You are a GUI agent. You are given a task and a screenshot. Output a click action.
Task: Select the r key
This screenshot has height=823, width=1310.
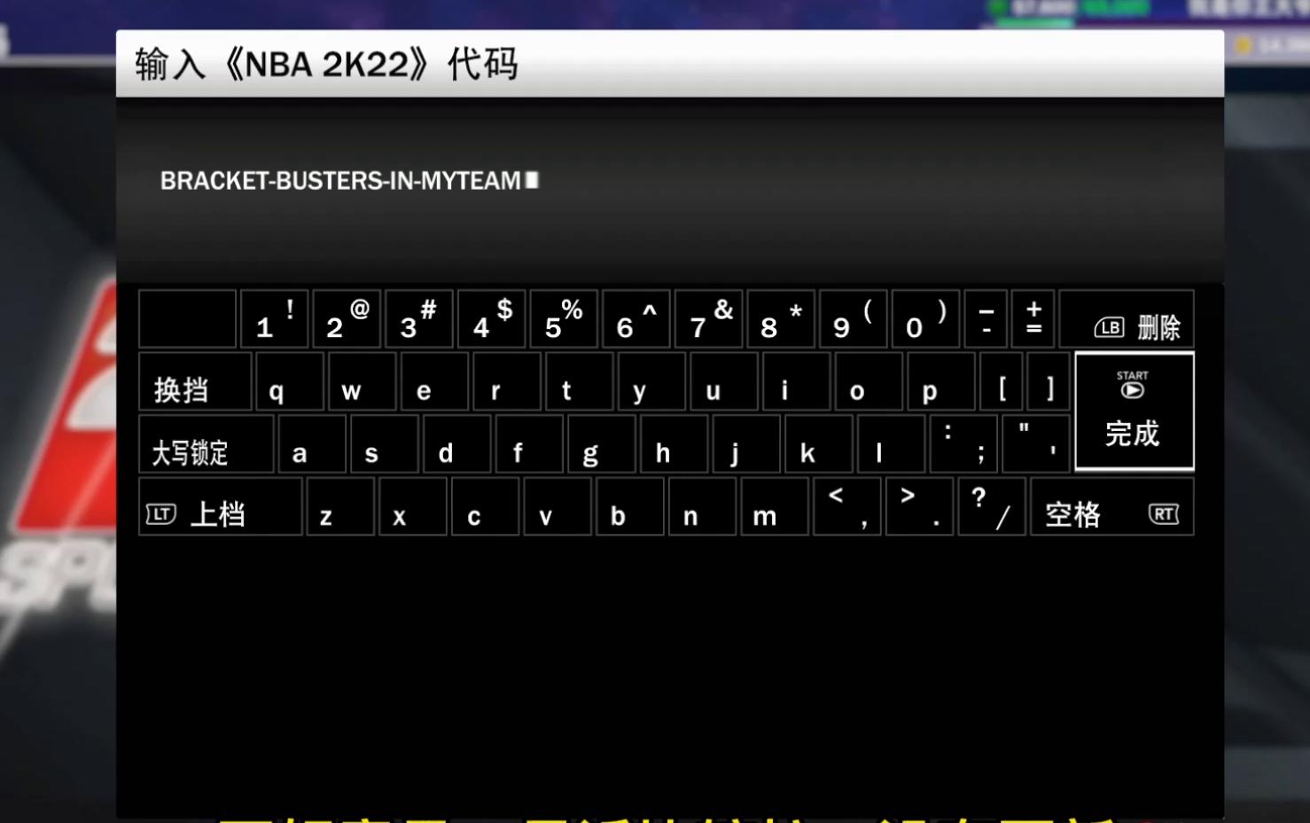coord(507,381)
